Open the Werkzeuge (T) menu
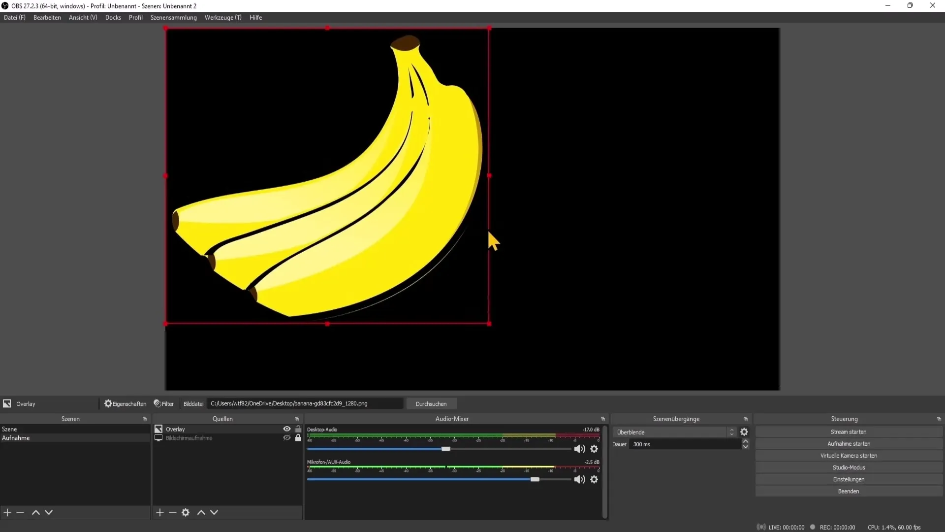This screenshot has height=532, width=945. (223, 17)
